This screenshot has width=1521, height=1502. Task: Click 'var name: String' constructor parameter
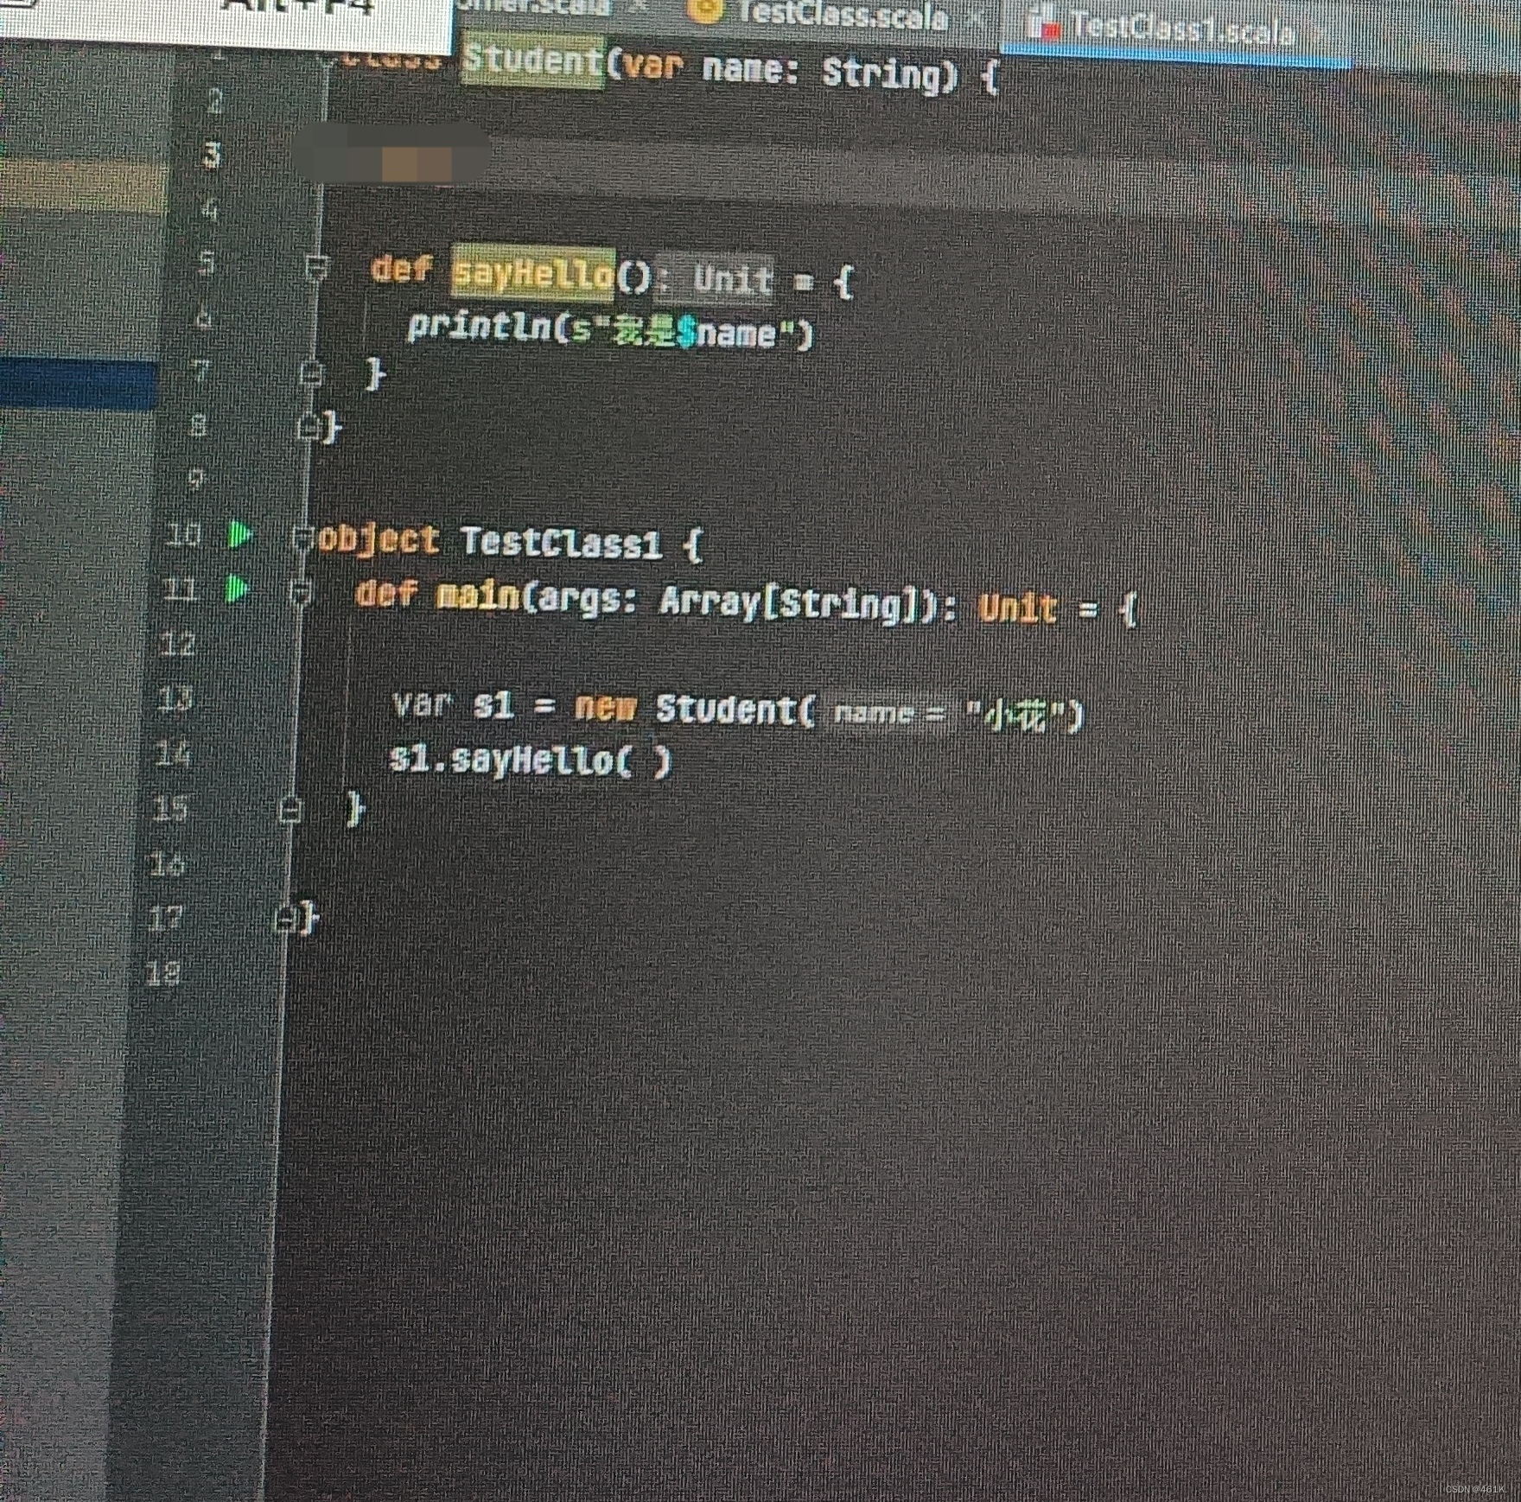[784, 69]
